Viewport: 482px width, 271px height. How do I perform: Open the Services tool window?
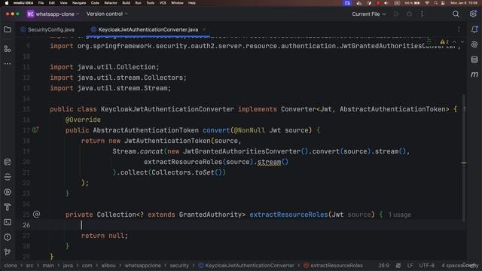(x=8, y=192)
